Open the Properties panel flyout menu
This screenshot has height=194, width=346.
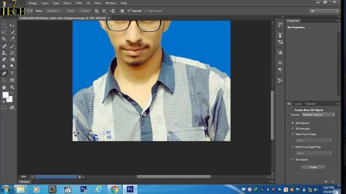[x=338, y=20]
